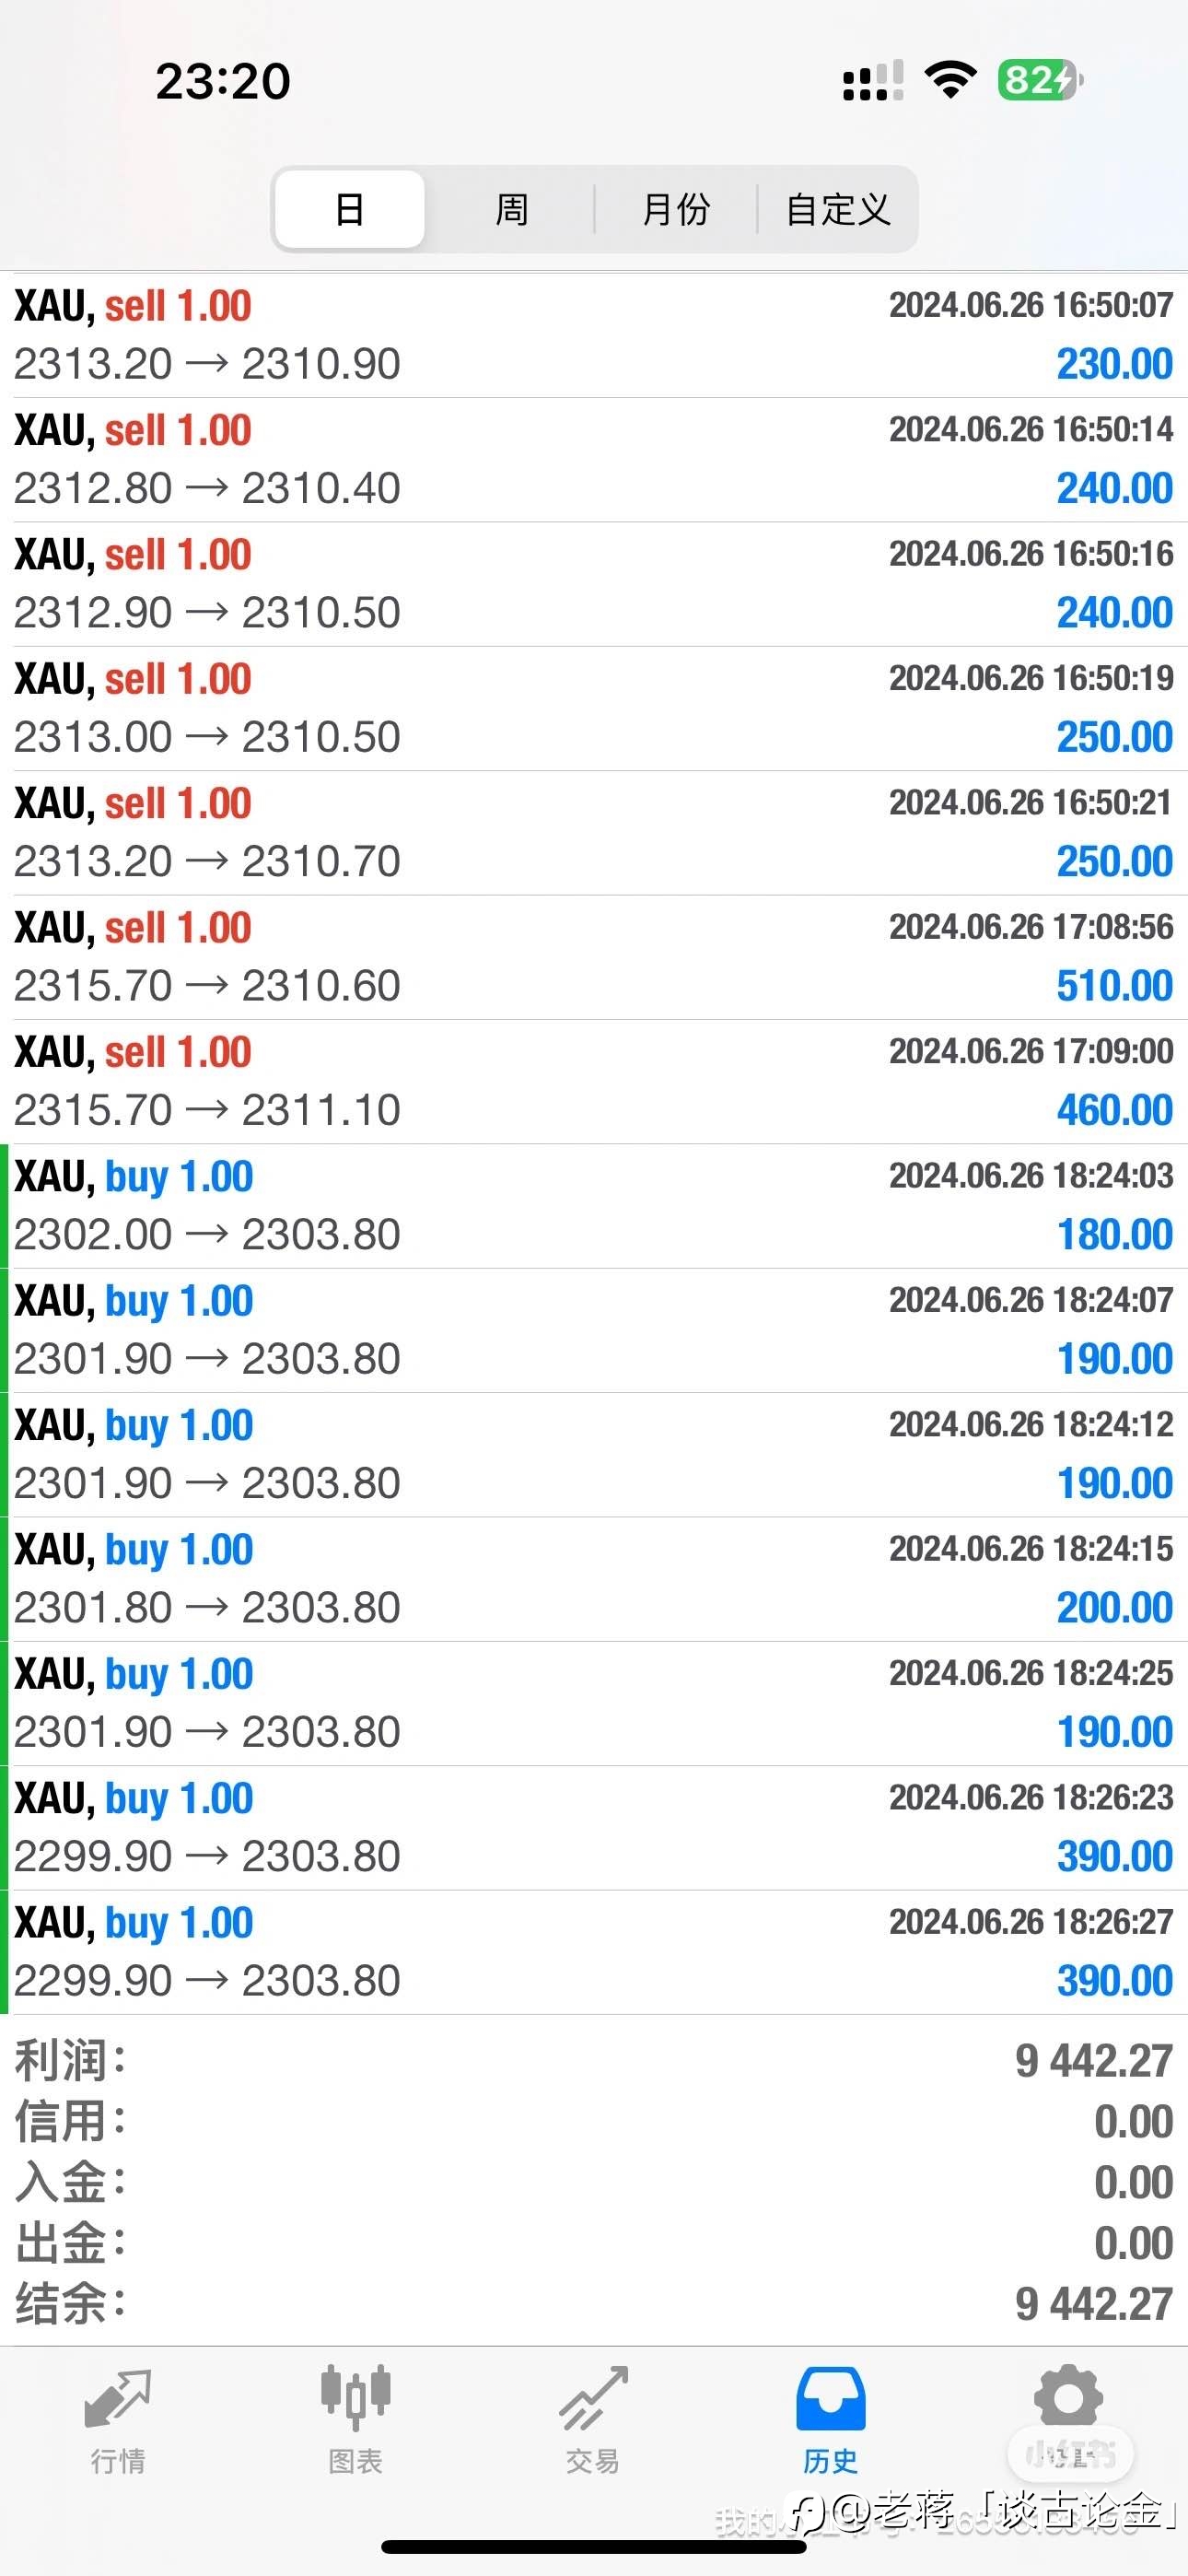Image resolution: width=1188 pixels, height=2576 pixels.
Task: Tap the 结余 balance summary row
Action: tap(594, 2303)
